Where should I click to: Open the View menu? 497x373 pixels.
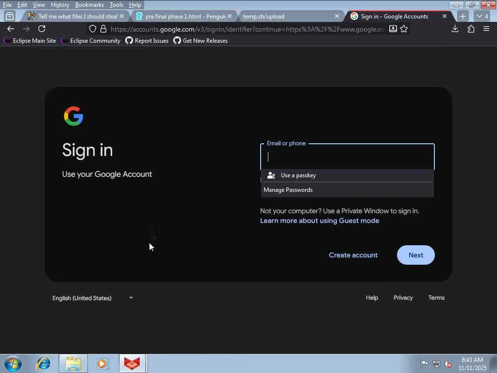[39, 5]
